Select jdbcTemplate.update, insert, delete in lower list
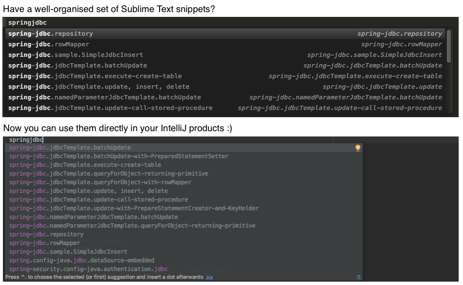 coord(88,191)
